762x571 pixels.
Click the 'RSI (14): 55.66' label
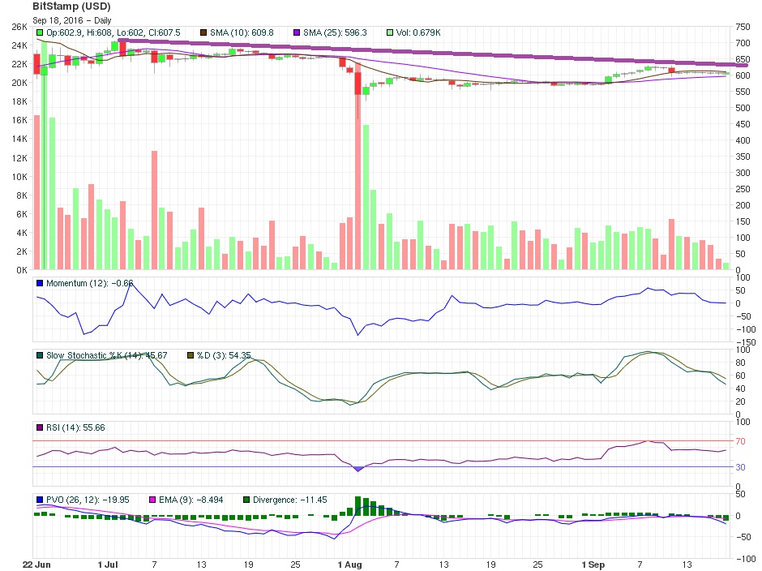pos(75,427)
